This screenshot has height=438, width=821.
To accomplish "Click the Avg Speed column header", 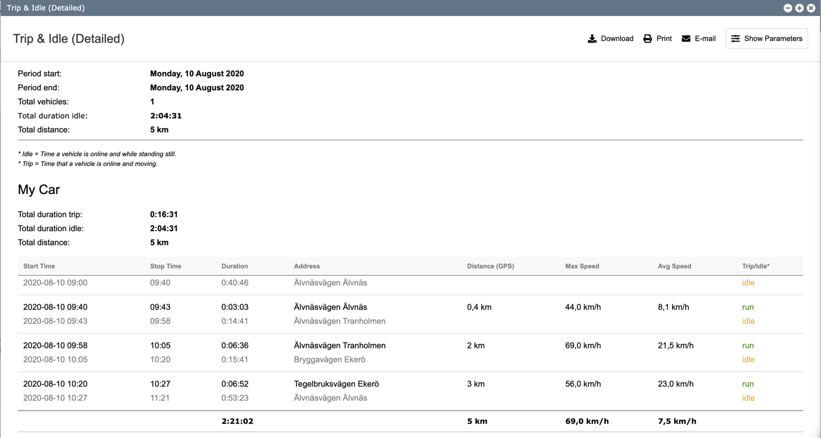I will tap(674, 266).
